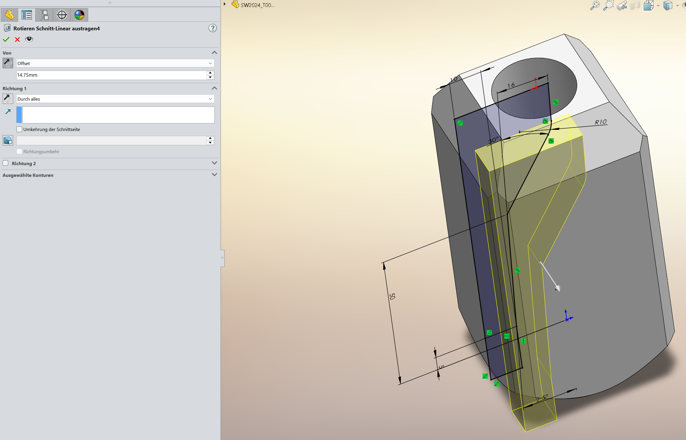686x440 pixels.
Task: Open PropertyManager help question mark
Action: [x=213, y=28]
